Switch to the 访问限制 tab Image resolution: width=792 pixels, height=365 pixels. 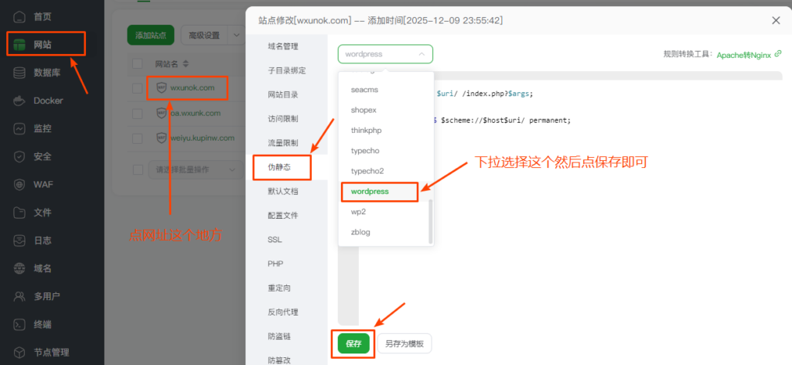pos(286,119)
